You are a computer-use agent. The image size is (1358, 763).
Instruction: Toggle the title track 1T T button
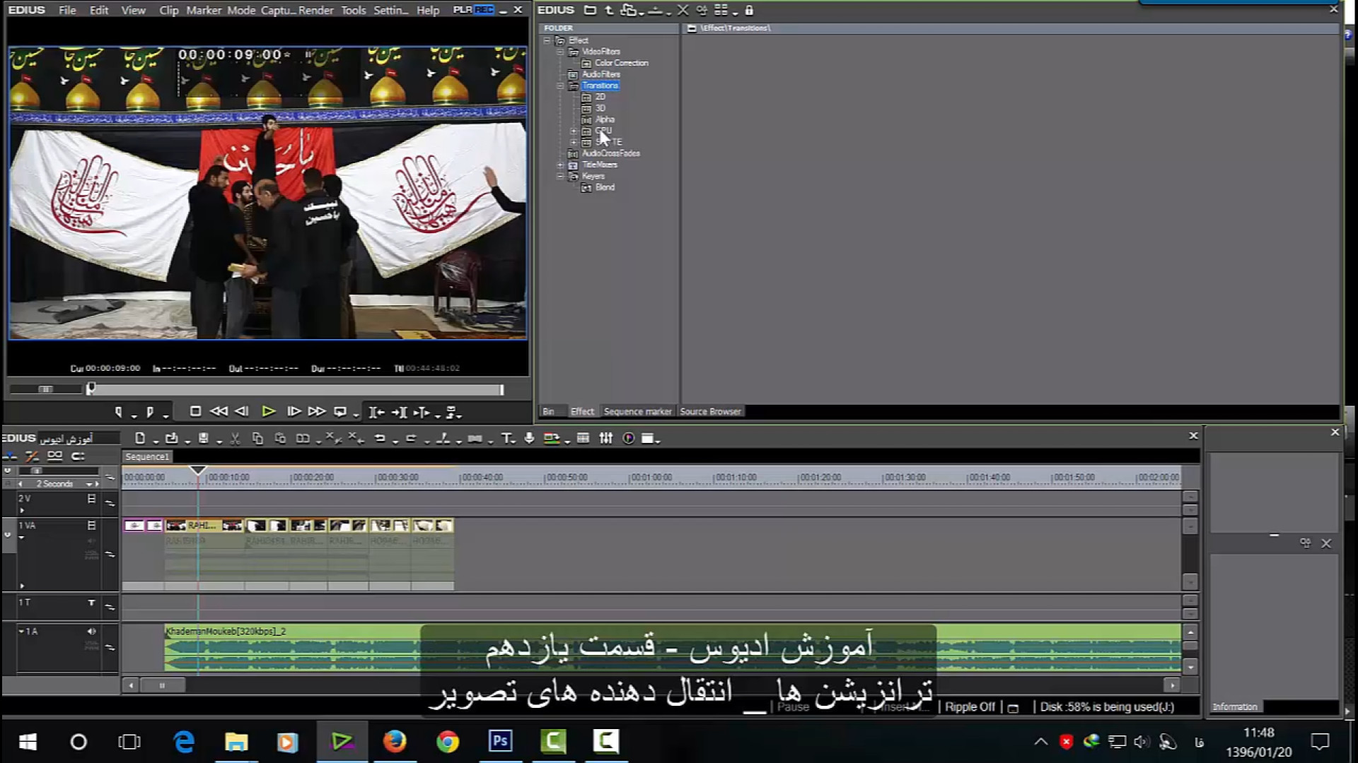(91, 603)
